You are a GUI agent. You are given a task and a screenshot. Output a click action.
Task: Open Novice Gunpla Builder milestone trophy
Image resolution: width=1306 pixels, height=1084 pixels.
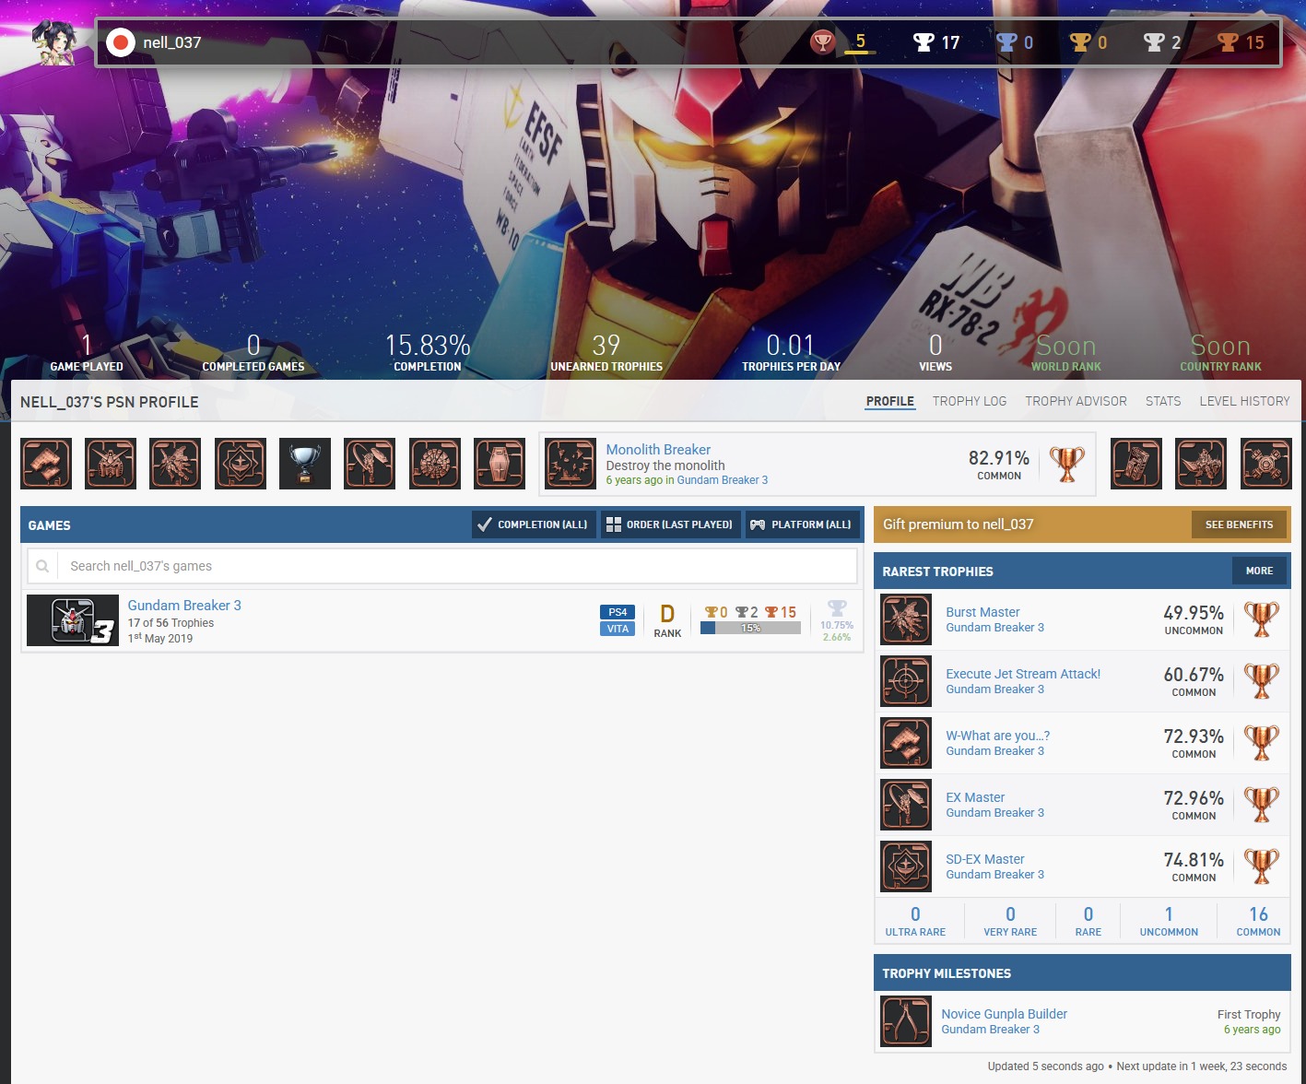[1004, 1014]
